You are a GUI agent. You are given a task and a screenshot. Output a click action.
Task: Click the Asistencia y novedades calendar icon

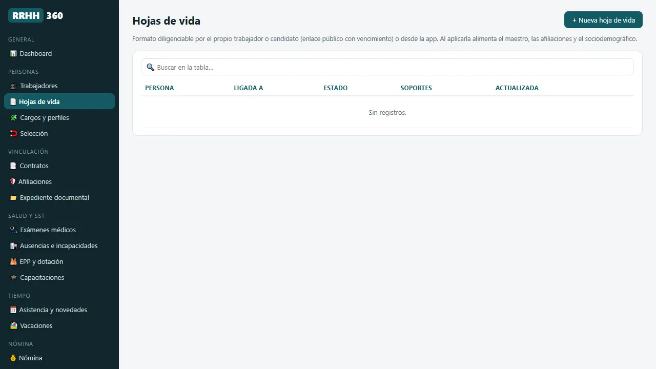tap(13, 310)
